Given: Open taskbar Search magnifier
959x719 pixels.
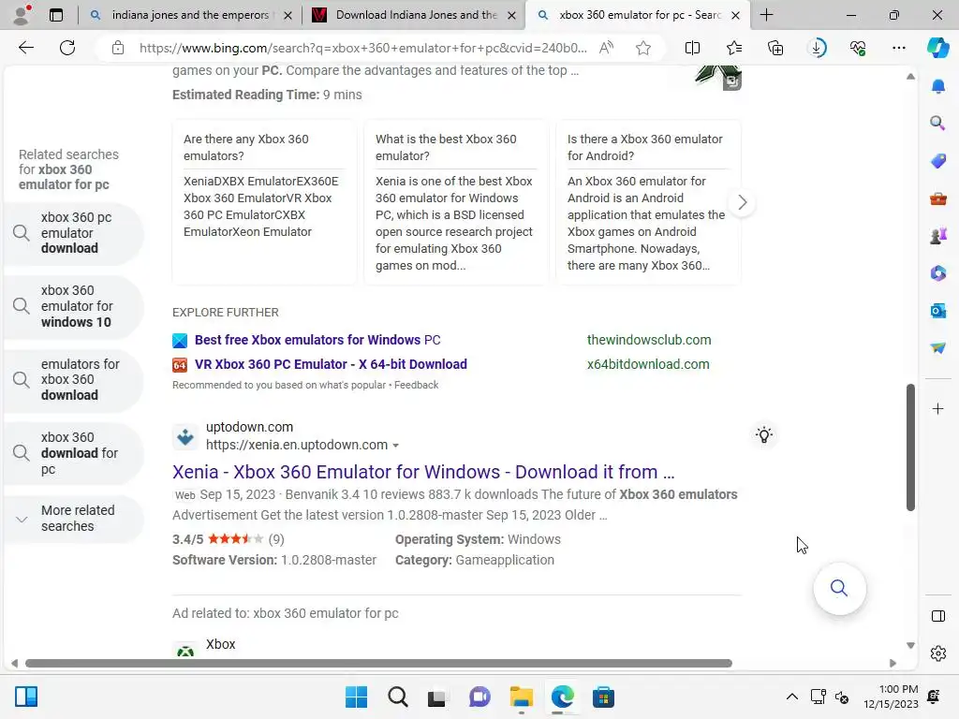Looking at the screenshot, I should (x=397, y=697).
